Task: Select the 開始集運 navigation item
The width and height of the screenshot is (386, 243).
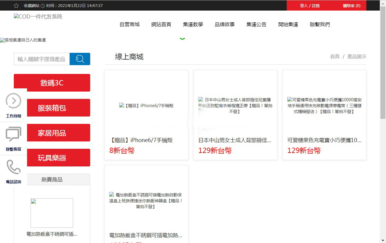Action: (288, 24)
